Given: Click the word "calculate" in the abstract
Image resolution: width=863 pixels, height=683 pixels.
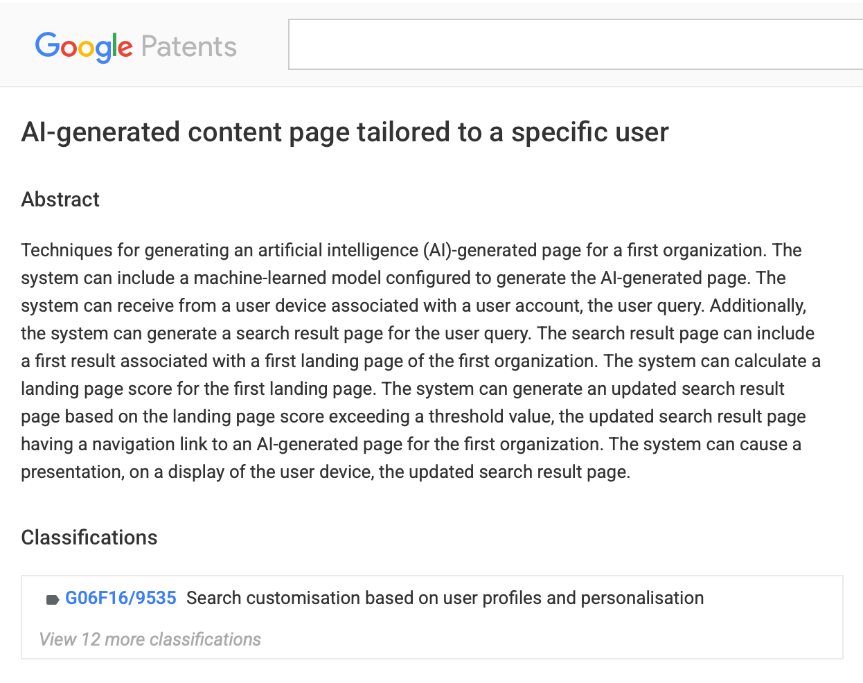Looking at the screenshot, I should 771,361.
